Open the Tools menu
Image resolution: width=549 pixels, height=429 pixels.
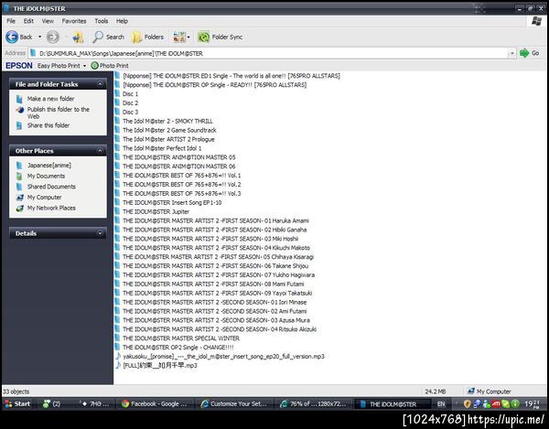102,21
